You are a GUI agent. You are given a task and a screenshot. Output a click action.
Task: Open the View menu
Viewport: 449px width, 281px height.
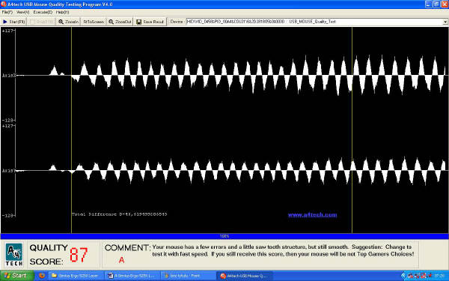(x=22, y=12)
